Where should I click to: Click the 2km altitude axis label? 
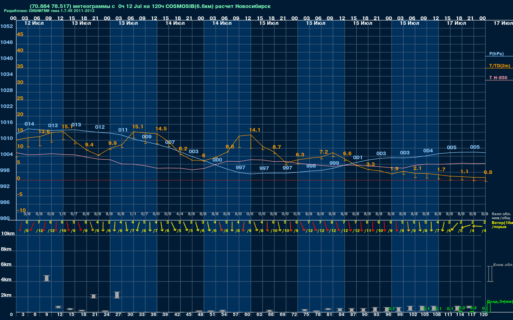tap(7, 296)
